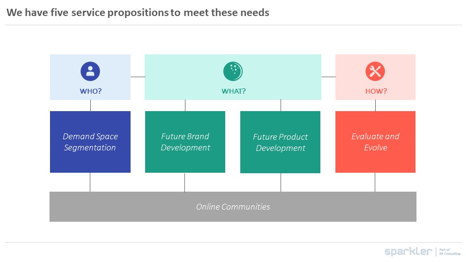The image size is (466, 262).
Task: Click connector below Evaluate and Evolve box
Action: pos(375,182)
